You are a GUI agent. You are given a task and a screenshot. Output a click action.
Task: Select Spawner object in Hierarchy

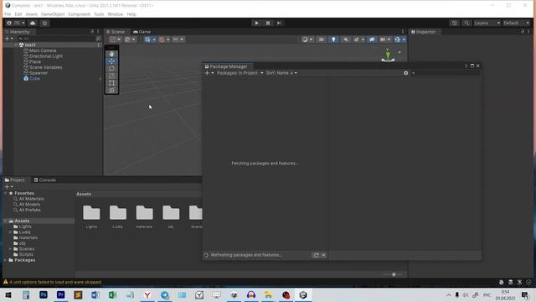39,73
